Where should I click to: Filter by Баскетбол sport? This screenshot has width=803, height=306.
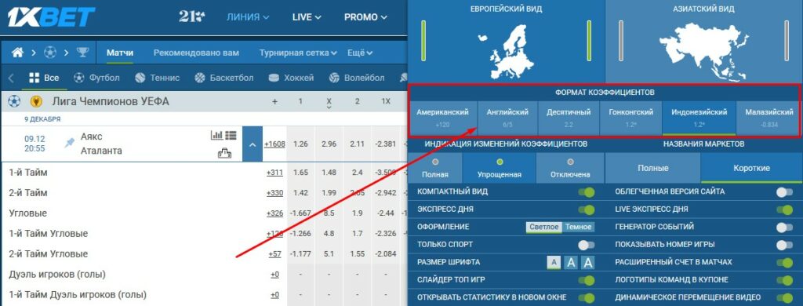tap(223, 78)
